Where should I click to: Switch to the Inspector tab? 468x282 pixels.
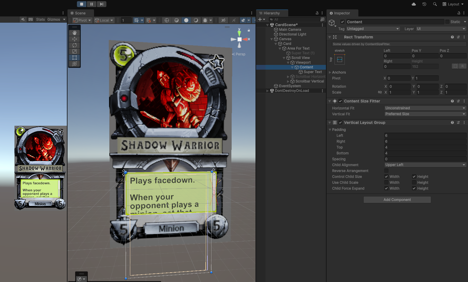[340, 13]
